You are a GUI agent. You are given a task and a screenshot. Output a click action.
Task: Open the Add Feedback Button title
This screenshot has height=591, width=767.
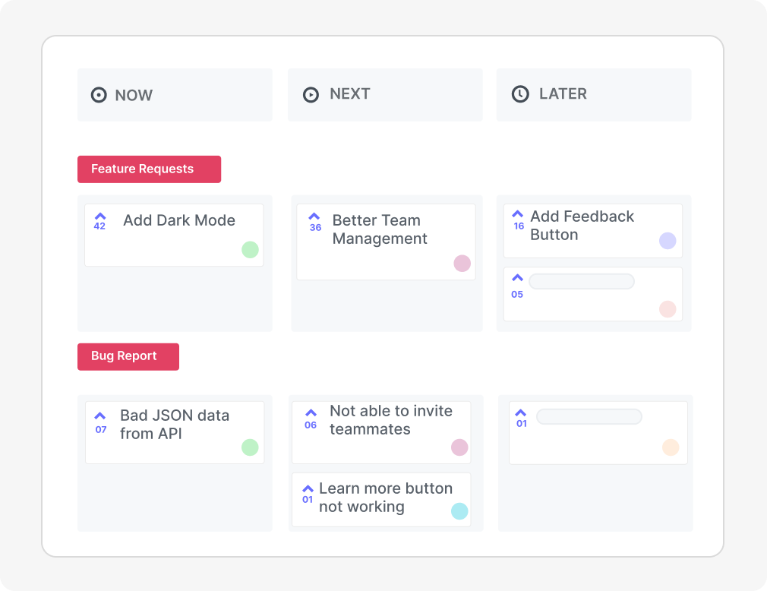(x=582, y=226)
